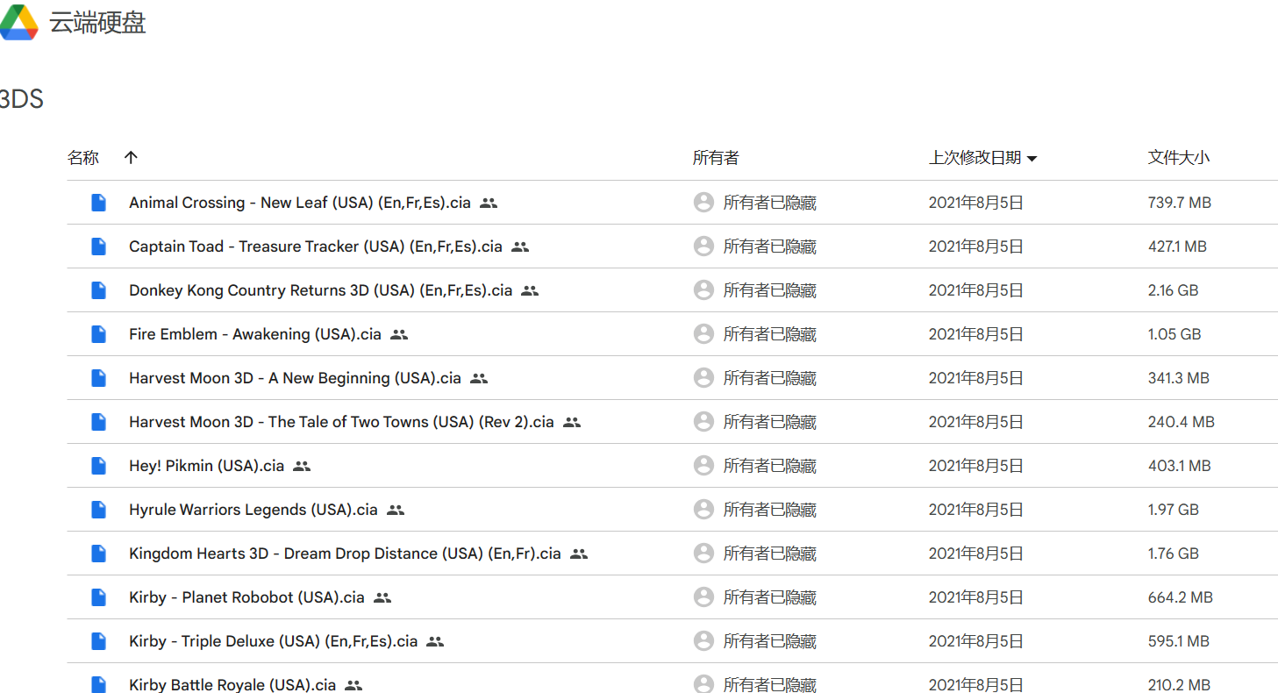Click the 1.05 GB file size value

tap(1174, 334)
